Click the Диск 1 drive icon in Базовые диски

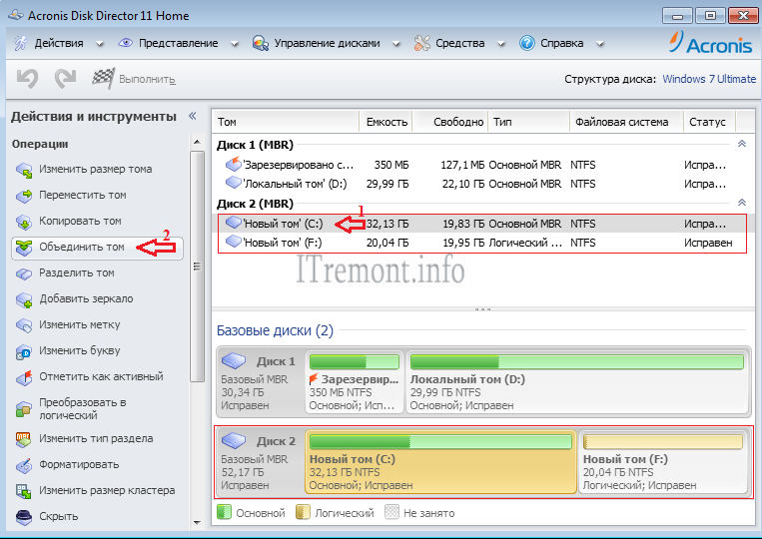point(234,360)
